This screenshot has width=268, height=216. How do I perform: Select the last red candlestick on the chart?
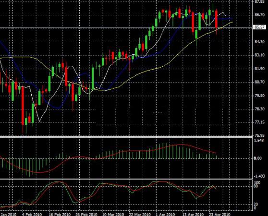pos(217,20)
